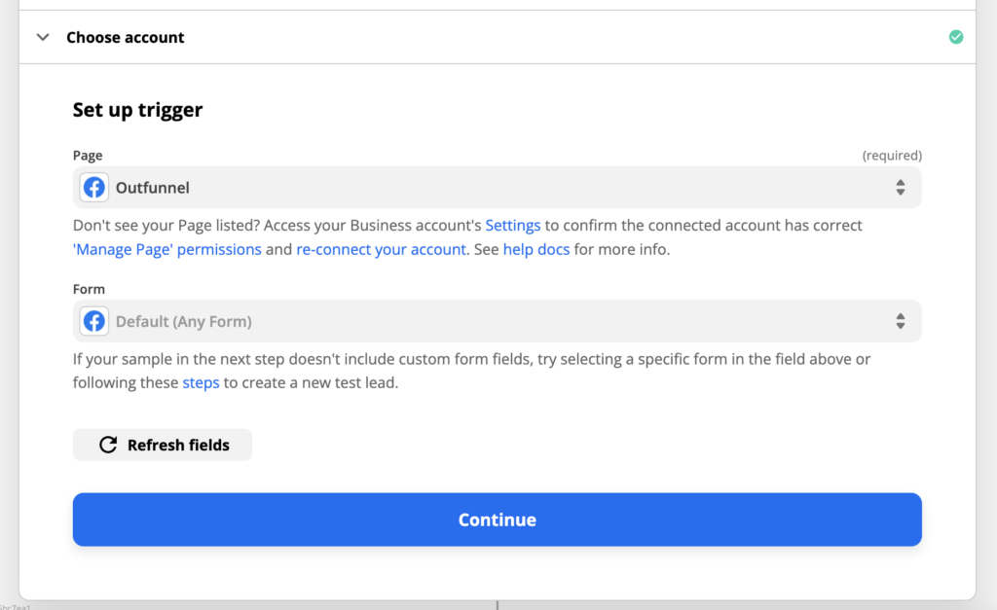The width and height of the screenshot is (997, 610).
Task: Open 'Manage Page' permissions link
Action: click(x=167, y=249)
